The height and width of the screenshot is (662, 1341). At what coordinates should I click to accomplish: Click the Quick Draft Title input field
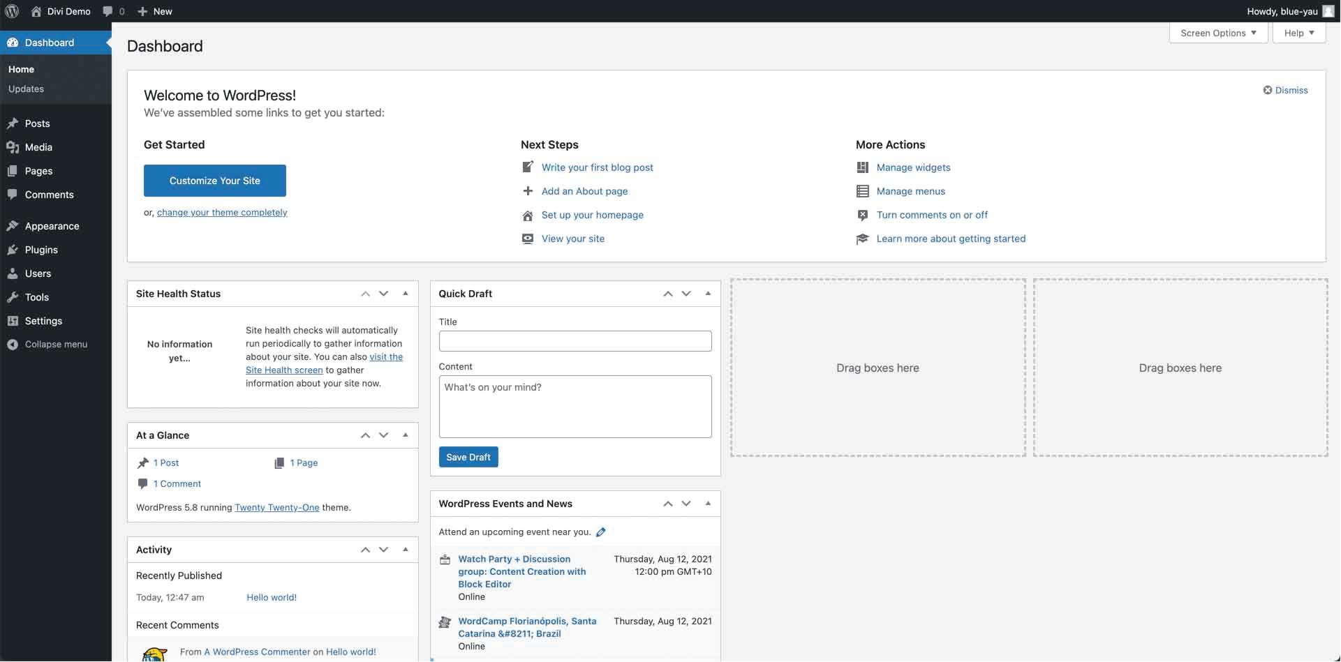(575, 341)
